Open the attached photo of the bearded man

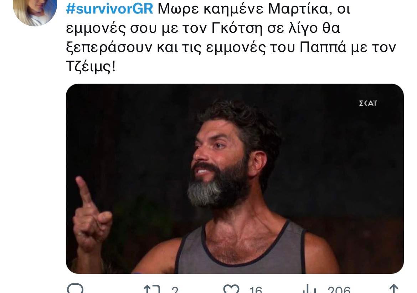click(x=235, y=179)
